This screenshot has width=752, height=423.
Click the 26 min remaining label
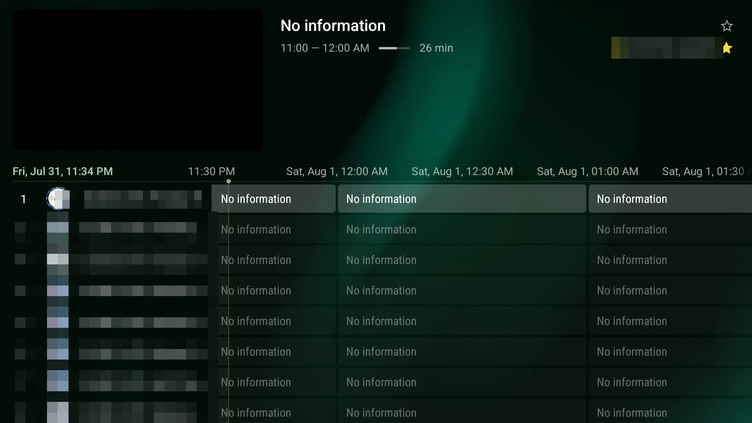tap(436, 48)
